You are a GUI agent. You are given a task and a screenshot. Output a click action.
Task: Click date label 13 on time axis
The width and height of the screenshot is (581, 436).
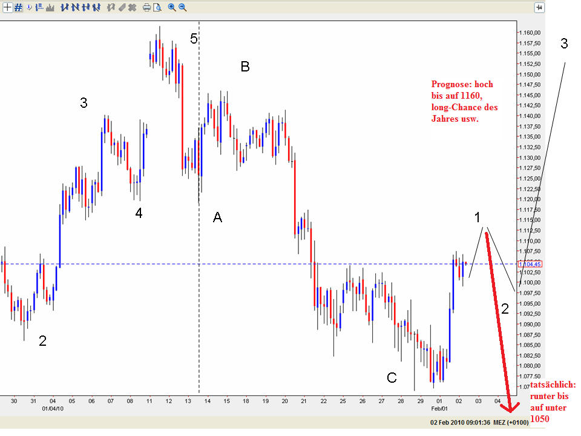pyautogui.click(x=188, y=401)
